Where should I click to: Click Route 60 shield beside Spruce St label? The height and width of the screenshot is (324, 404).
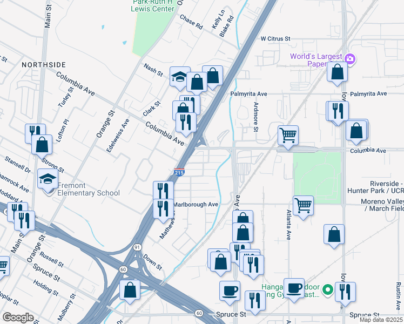[199, 313]
